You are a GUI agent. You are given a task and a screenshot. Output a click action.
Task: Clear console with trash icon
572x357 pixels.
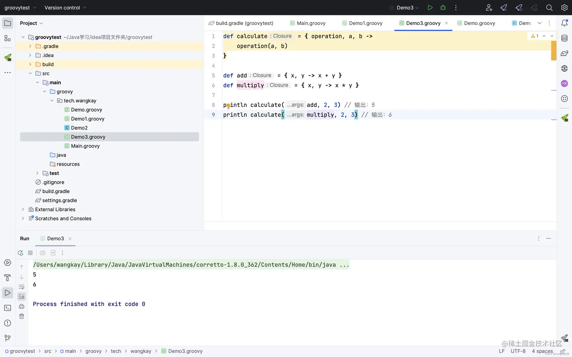[22, 316]
